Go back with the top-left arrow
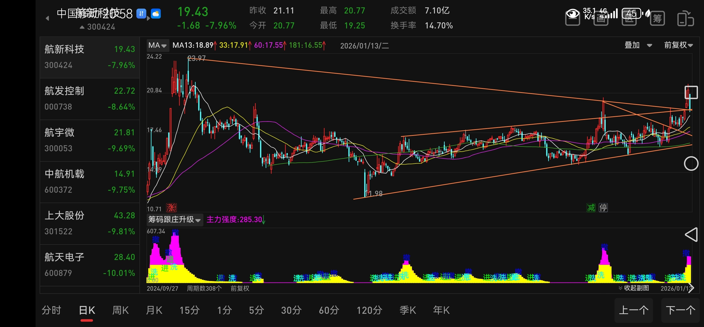Viewport: 704px width, 327px height. (x=47, y=18)
